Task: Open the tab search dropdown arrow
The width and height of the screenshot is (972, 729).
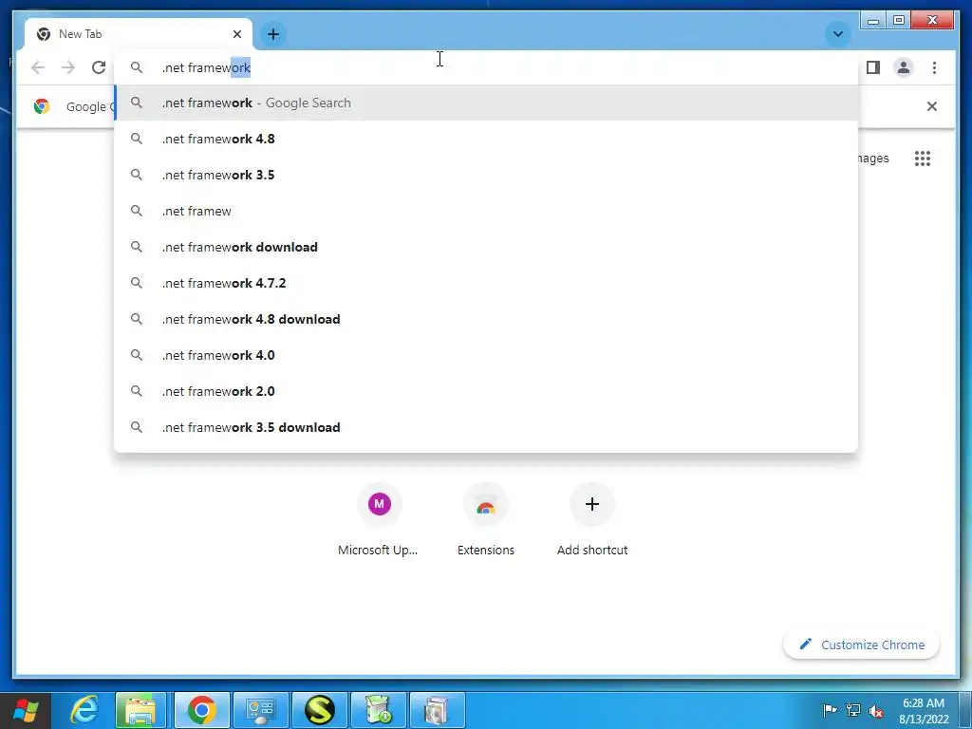Action: [x=837, y=34]
